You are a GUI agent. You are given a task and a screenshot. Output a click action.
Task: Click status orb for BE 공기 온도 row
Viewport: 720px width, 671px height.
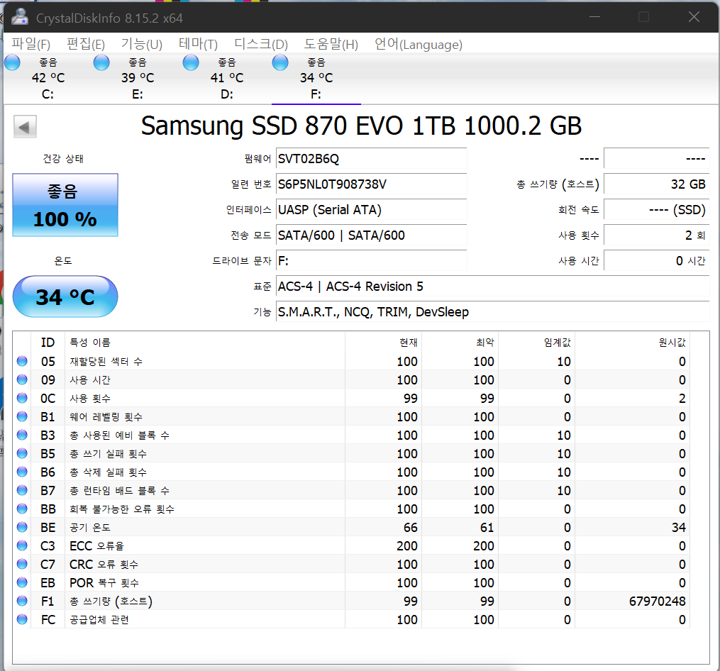click(23, 528)
